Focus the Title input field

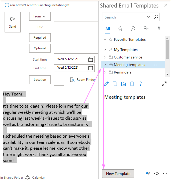pos(76,27)
